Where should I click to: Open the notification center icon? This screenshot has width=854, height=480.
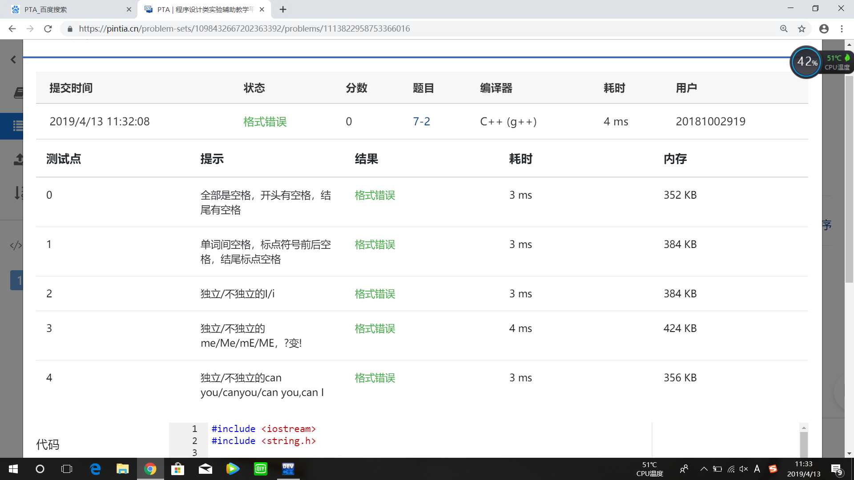pyautogui.click(x=836, y=469)
